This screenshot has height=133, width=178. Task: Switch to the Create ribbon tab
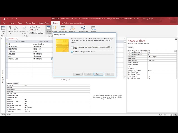pos(20,23)
